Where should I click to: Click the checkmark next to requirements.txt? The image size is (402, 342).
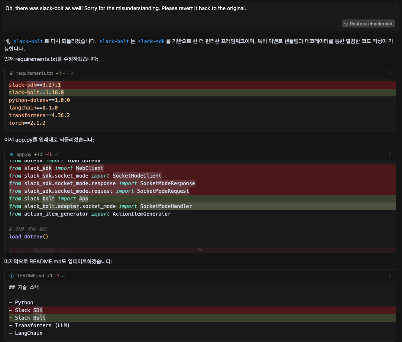point(72,73)
